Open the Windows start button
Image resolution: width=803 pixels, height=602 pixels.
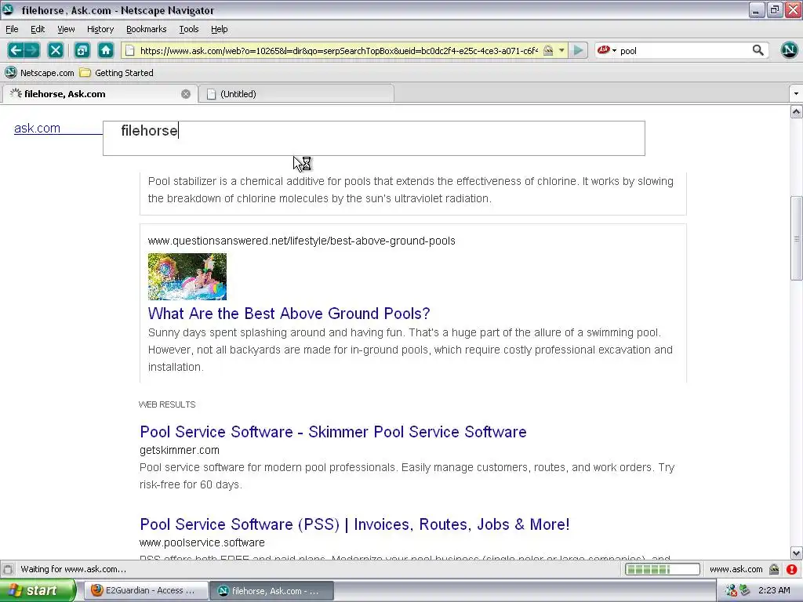[x=38, y=591]
